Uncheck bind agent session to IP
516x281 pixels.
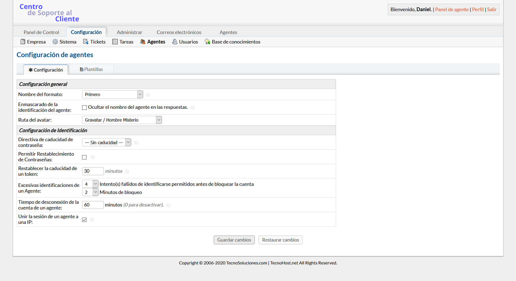[x=85, y=220]
